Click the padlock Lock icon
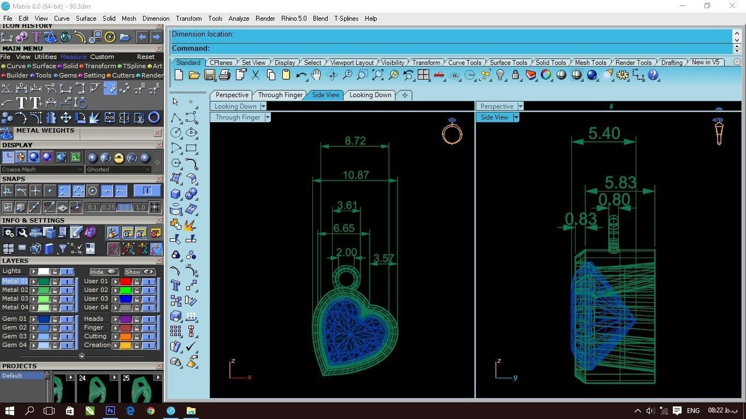 coord(516,75)
